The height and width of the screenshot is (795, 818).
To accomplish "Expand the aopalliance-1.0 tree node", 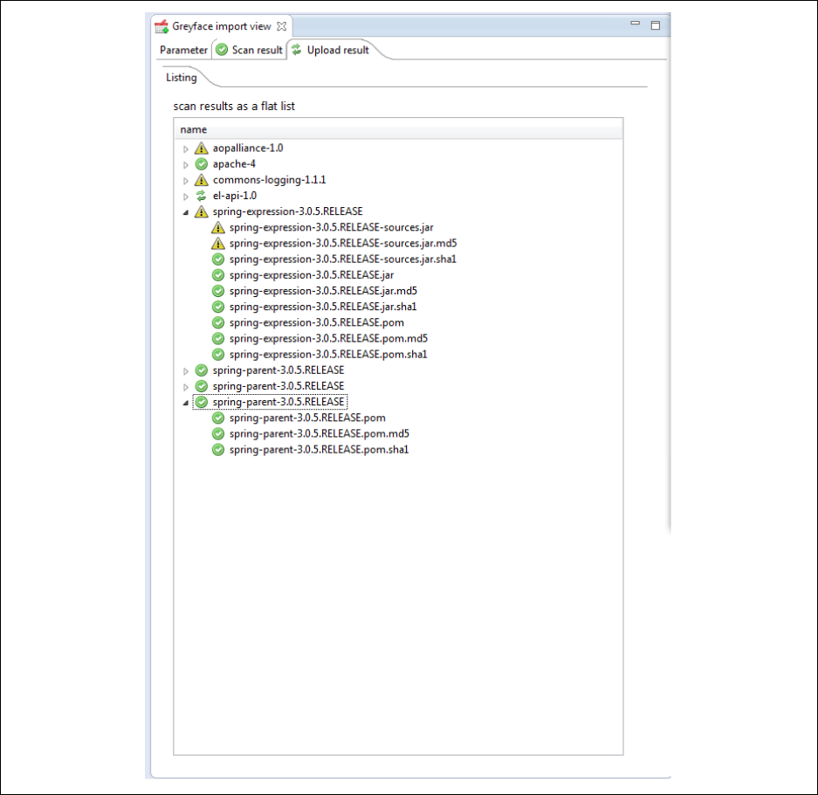I will pos(186,149).
